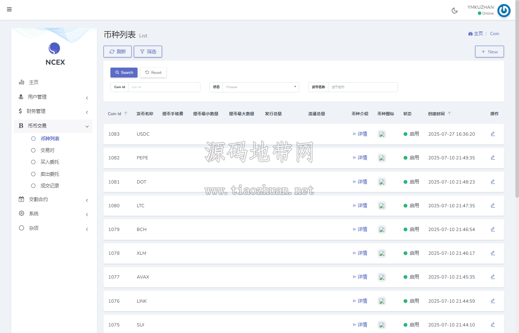Open the 状态 Choose dropdown
The image size is (519, 333).
(261, 87)
